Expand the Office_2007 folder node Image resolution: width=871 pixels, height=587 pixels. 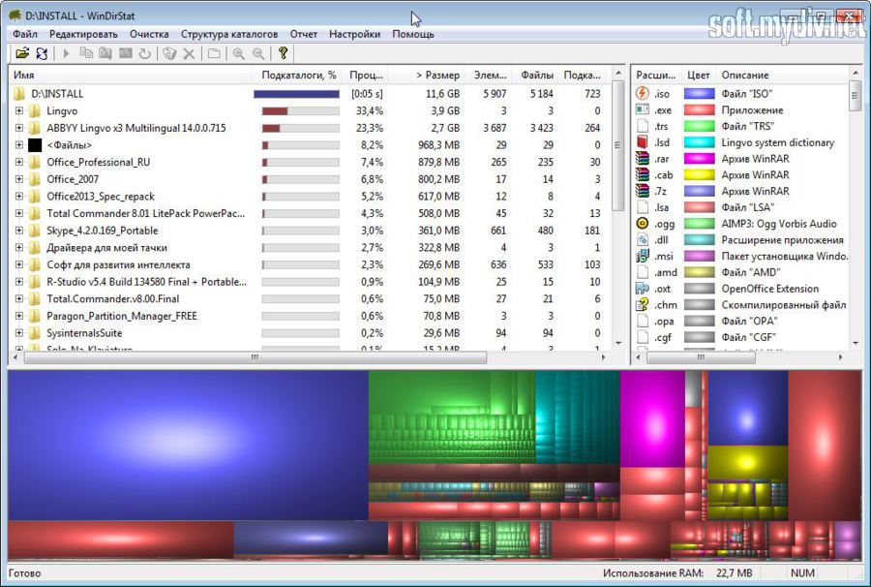coord(19,179)
